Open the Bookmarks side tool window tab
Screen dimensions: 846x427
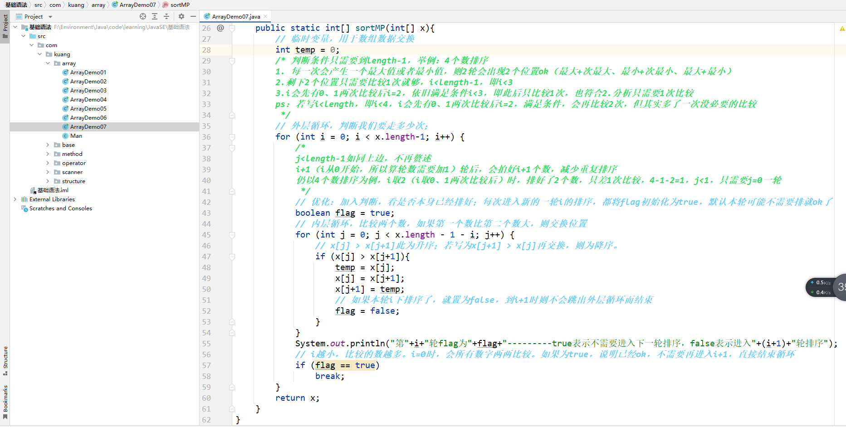(x=5, y=402)
